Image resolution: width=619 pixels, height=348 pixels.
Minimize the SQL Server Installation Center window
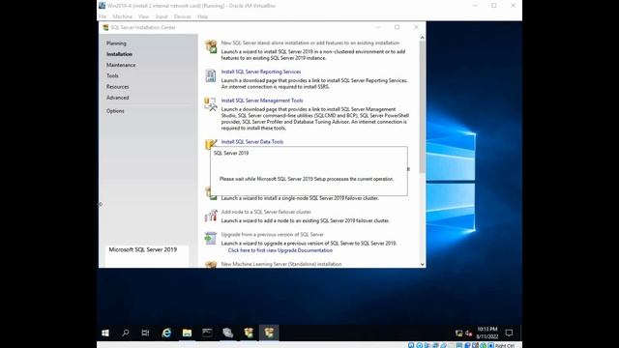point(378,27)
